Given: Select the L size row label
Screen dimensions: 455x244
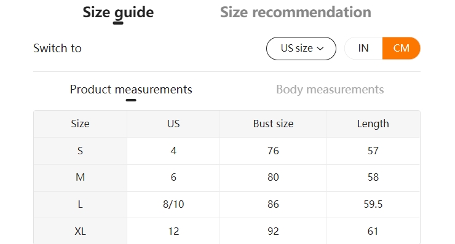Looking at the screenshot, I should pos(80,204).
